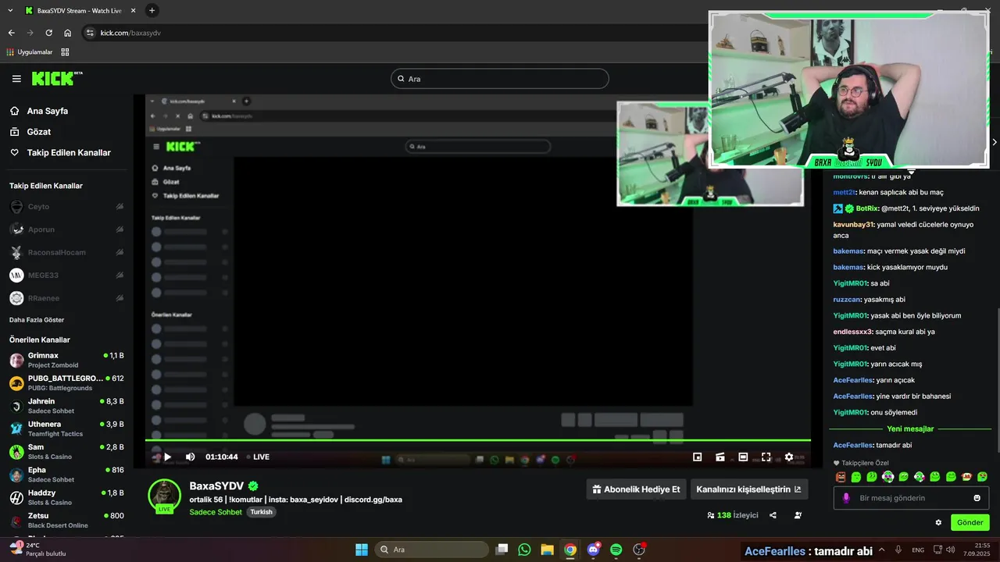Go to Kick logo home link
1000x562 pixels.
pos(56,78)
